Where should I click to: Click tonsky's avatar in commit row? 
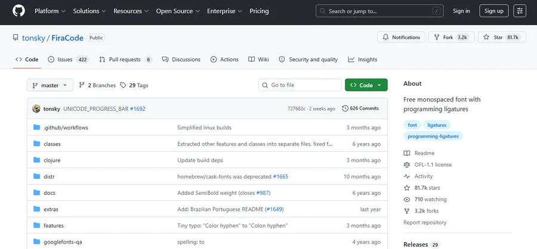click(36, 109)
